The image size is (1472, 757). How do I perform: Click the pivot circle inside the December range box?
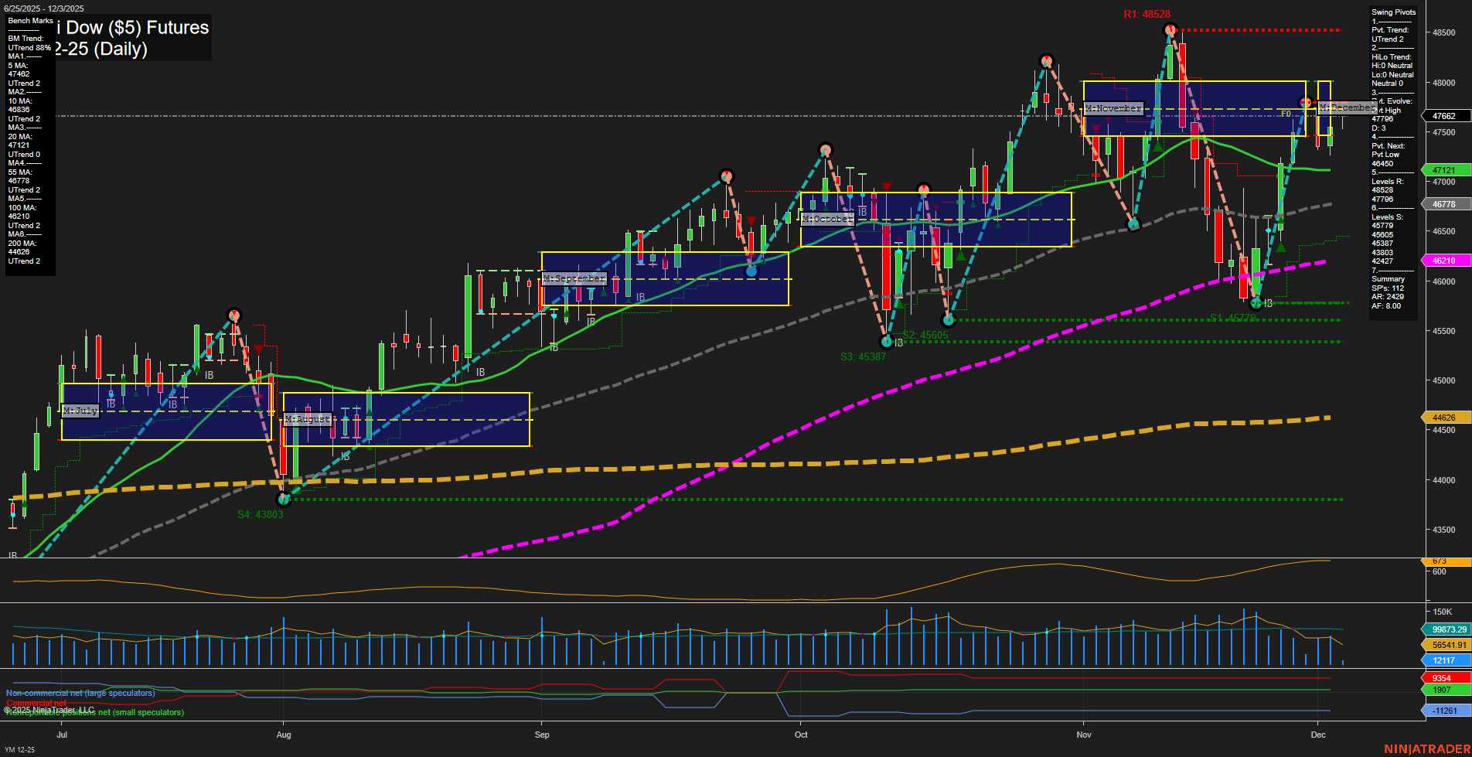pos(1306,103)
